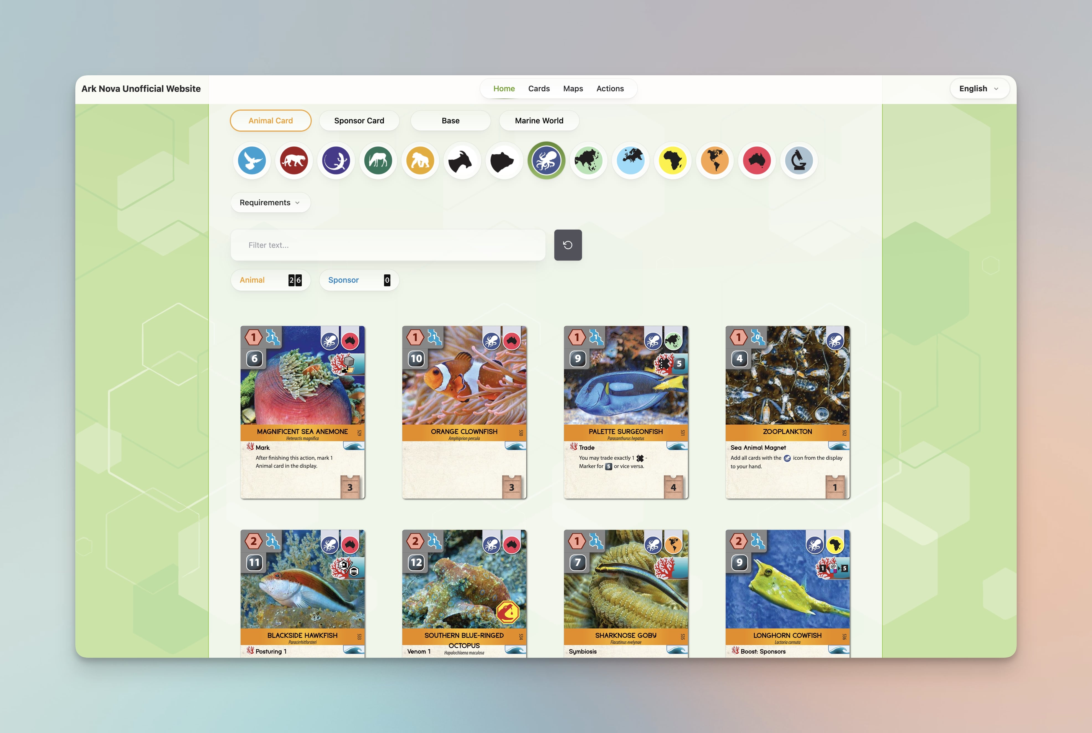1092x733 pixels.
Task: Select the red predator category icon
Action: point(294,160)
